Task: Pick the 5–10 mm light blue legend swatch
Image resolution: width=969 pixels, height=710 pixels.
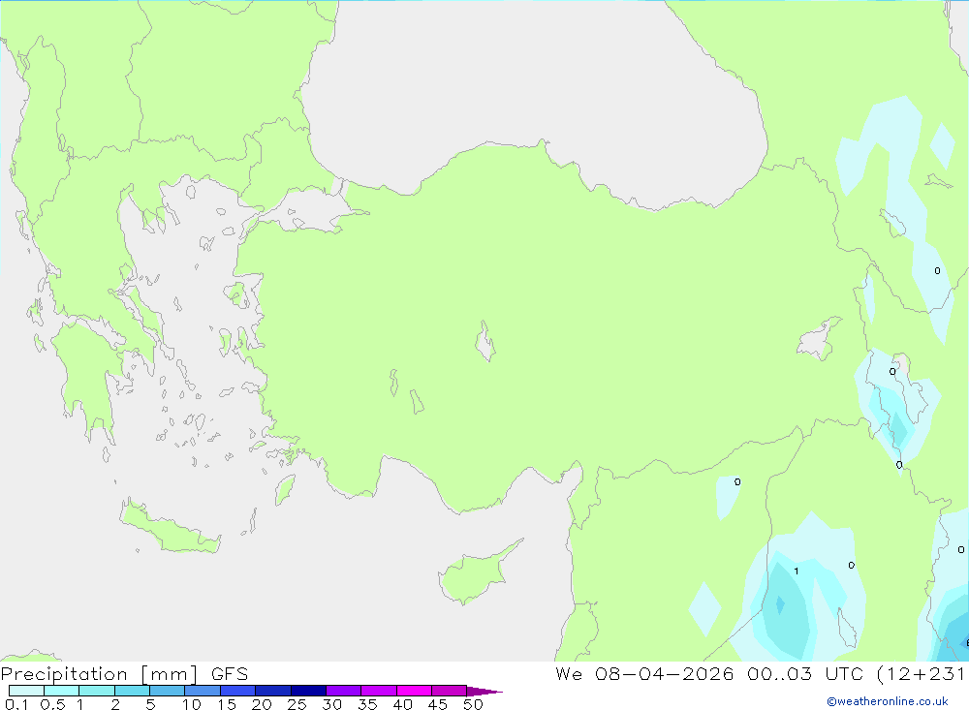Action: 168,691
